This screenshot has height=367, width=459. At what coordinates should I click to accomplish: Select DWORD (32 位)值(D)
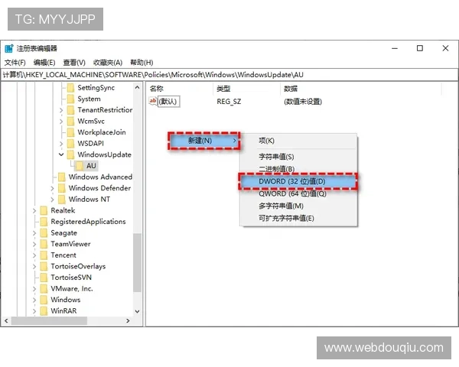pos(298,181)
